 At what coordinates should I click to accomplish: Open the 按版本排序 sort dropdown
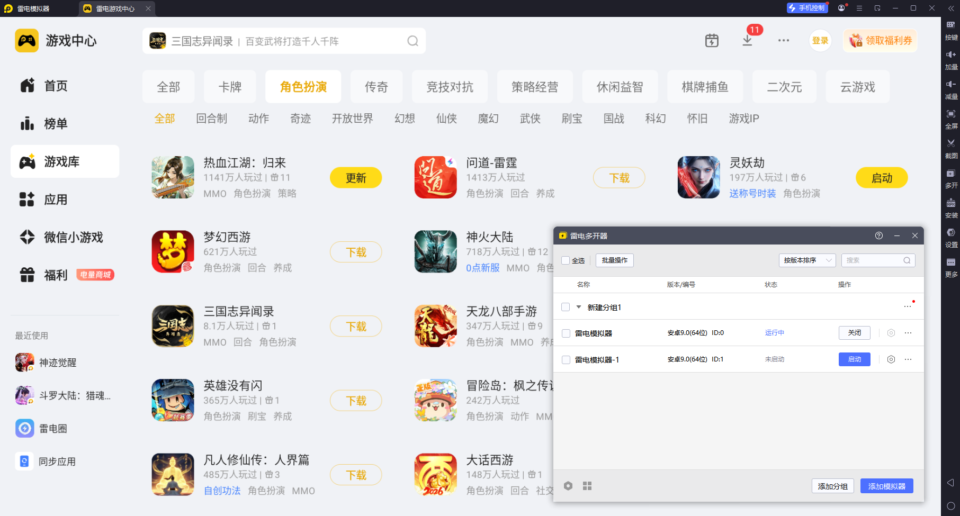807,260
